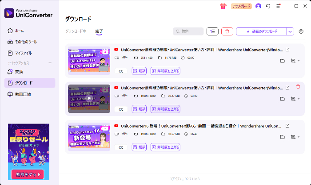Play the 30.37 MB video thumbnail
The width and height of the screenshot is (311, 185).
coord(89,99)
